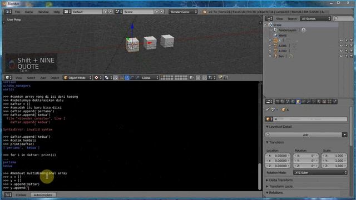Open the properties editor type selector
Viewport: 356px width, 200px height.
coord(269,102)
